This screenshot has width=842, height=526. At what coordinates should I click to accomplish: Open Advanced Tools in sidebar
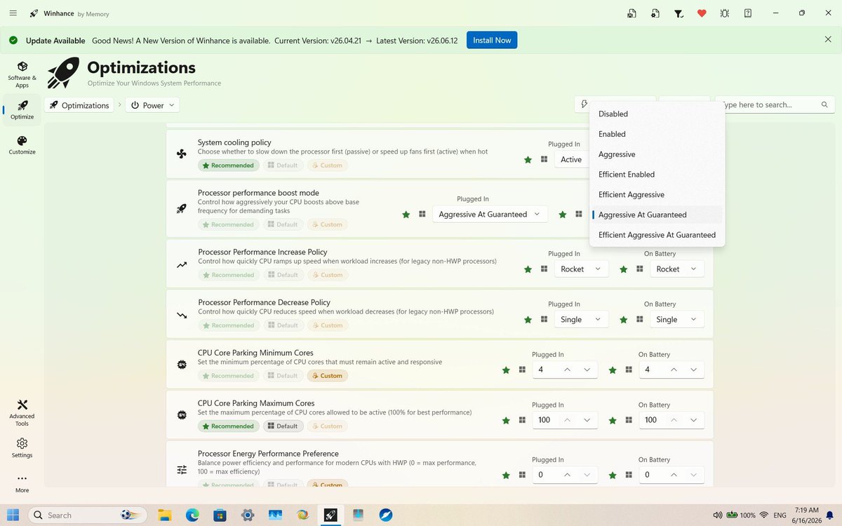click(22, 412)
